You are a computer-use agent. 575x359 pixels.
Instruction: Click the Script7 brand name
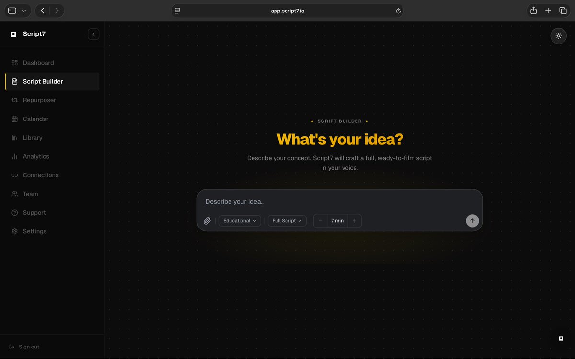34,34
